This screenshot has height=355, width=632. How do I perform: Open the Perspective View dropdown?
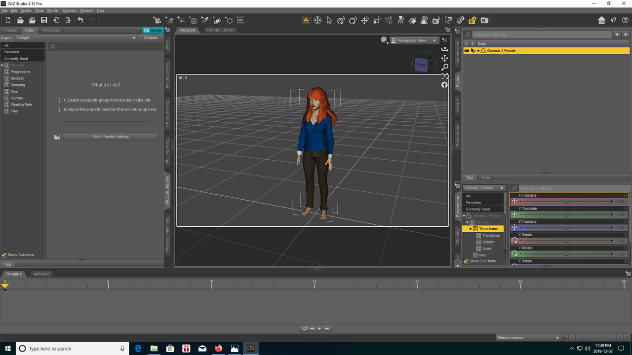[414, 40]
